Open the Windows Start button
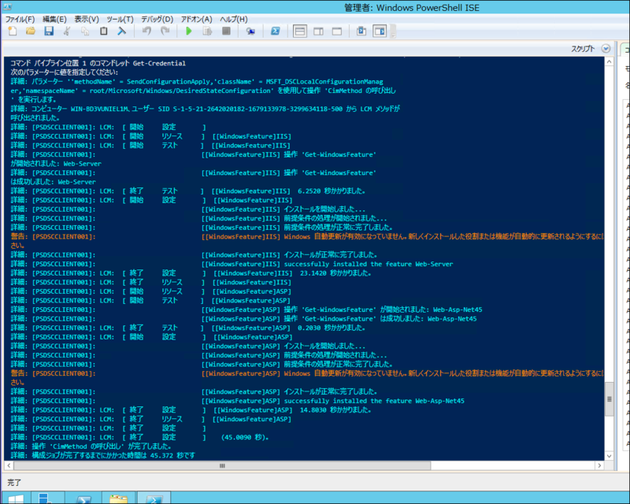The height and width of the screenshot is (504, 630). [x=15, y=498]
